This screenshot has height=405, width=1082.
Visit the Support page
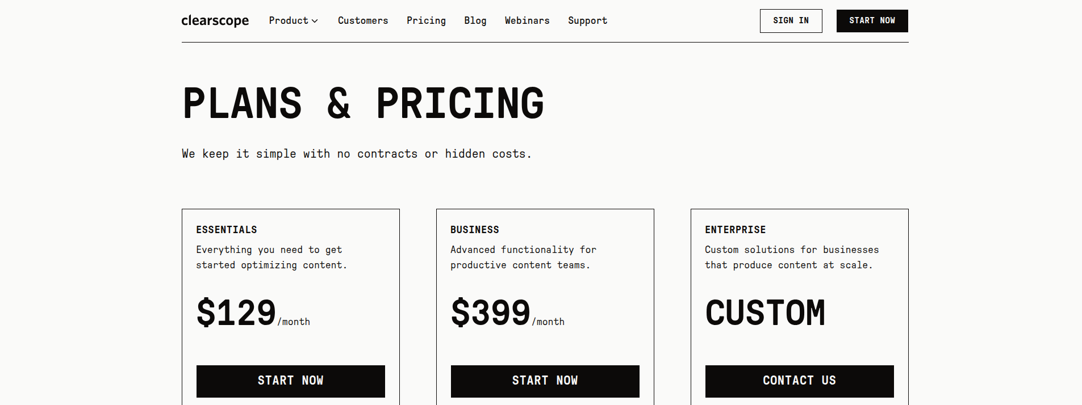point(587,20)
